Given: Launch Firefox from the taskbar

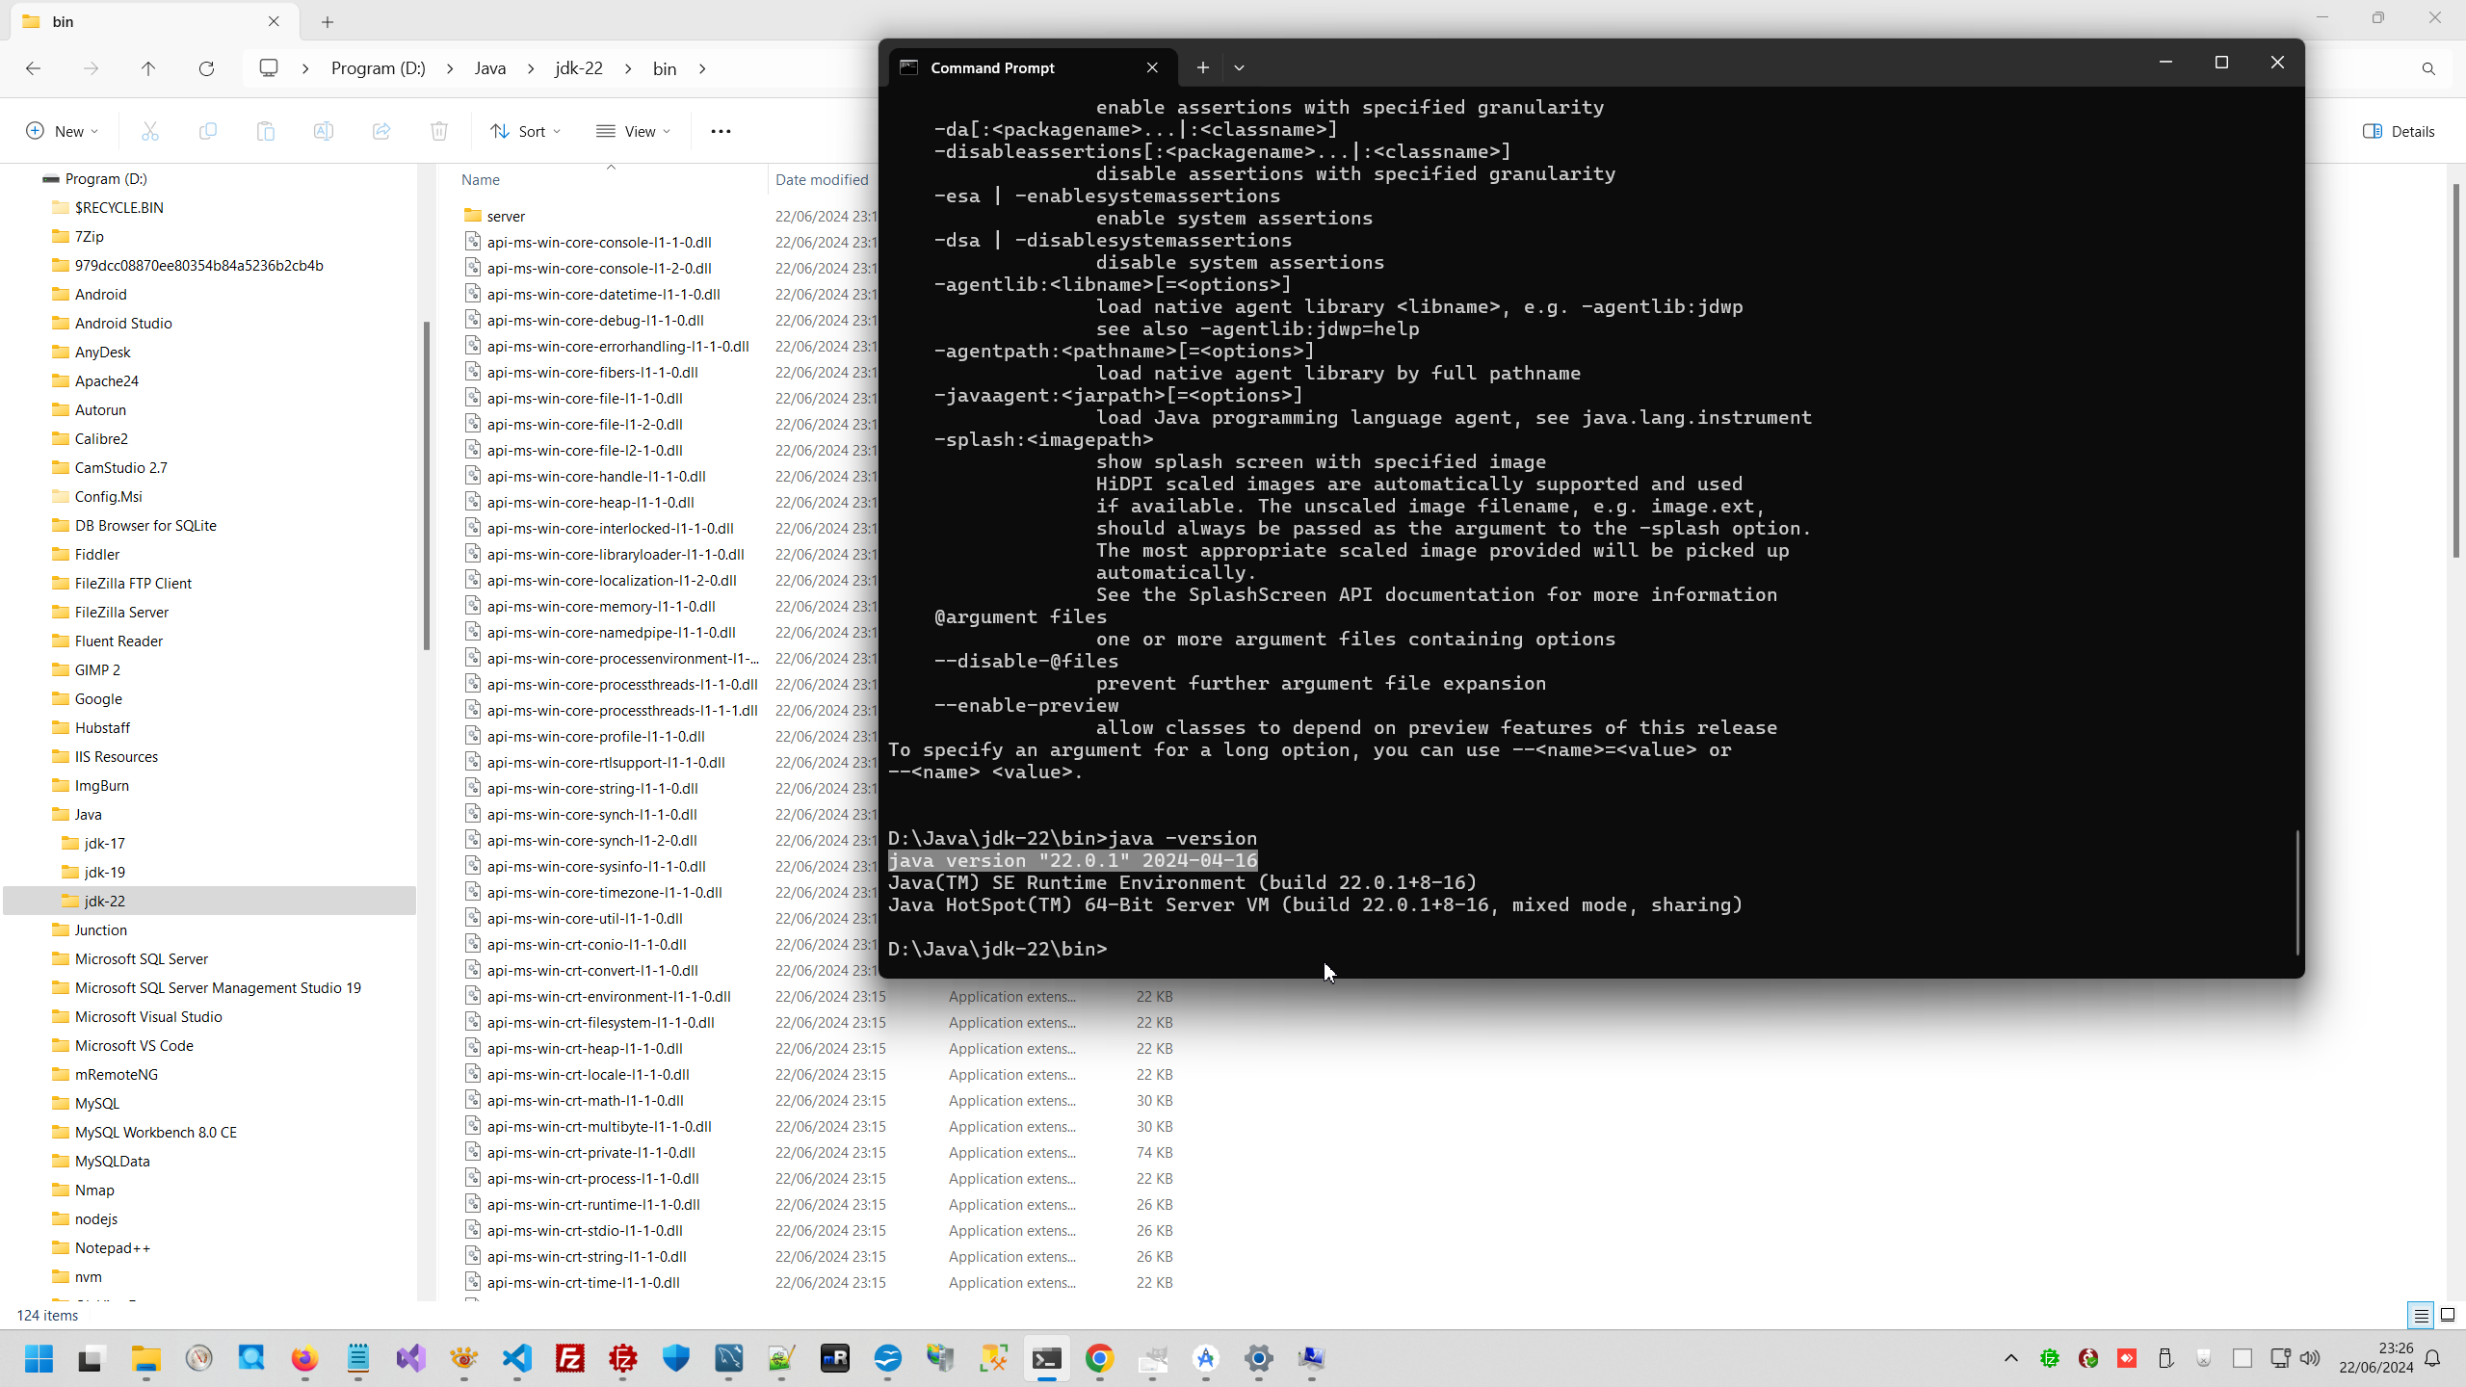Looking at the screenshot, I should [x=305, y=1360].
